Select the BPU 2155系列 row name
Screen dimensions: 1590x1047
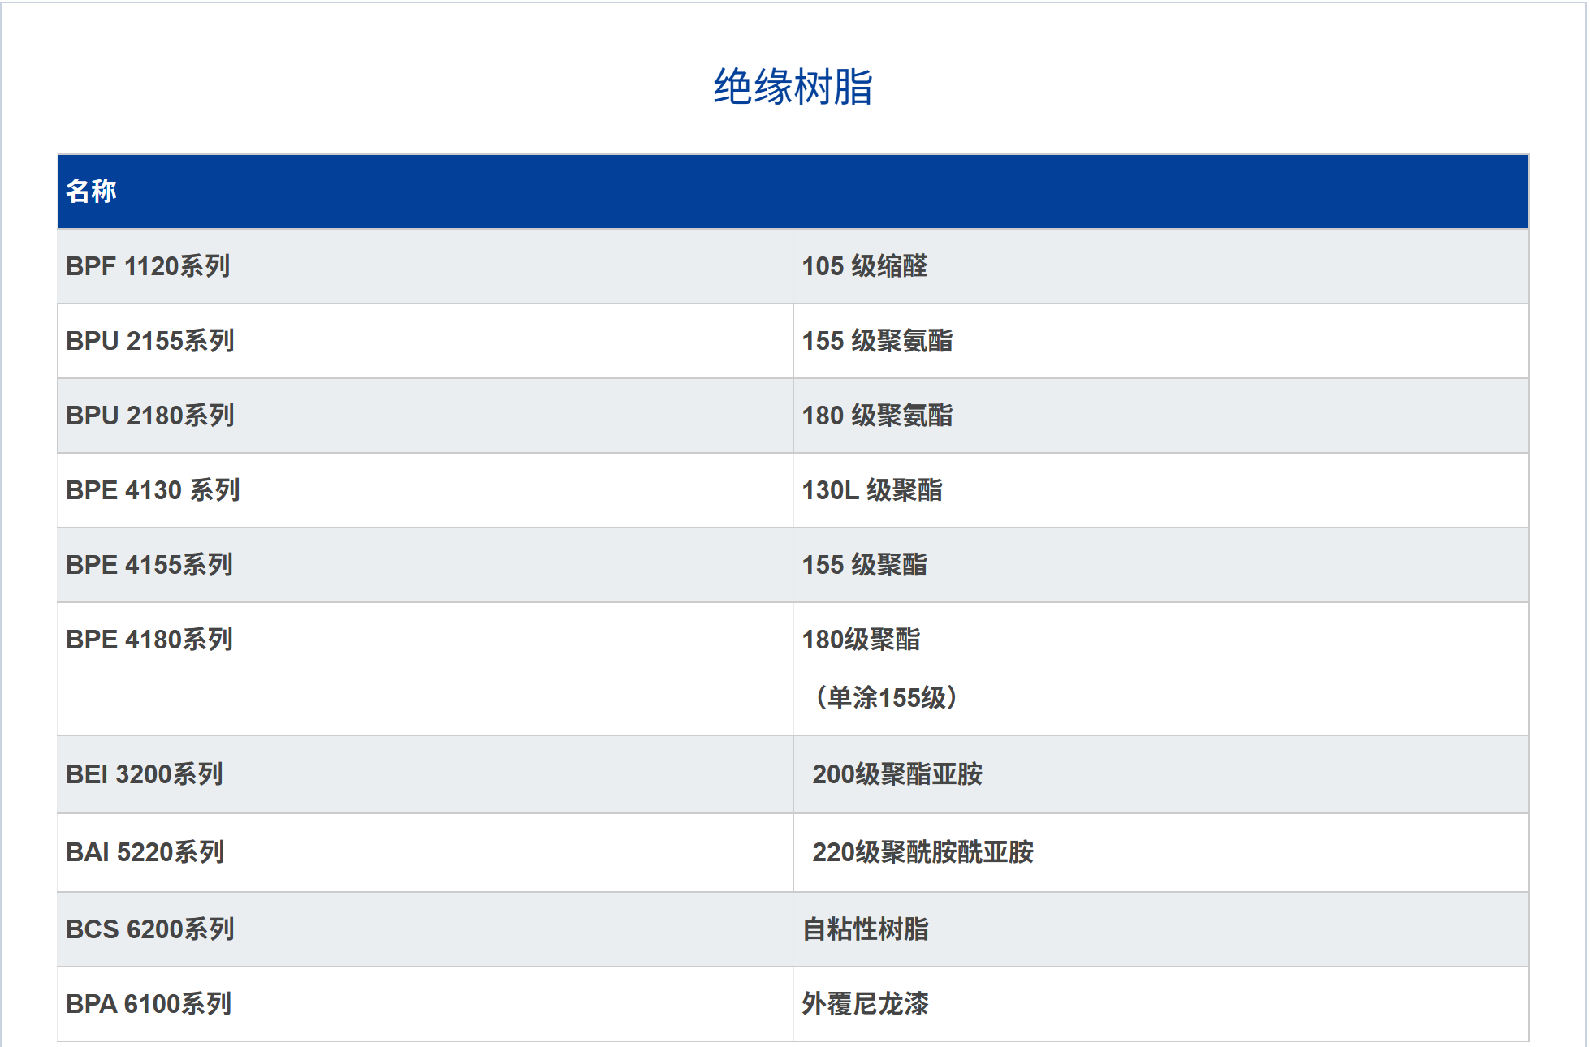point(150,341)
